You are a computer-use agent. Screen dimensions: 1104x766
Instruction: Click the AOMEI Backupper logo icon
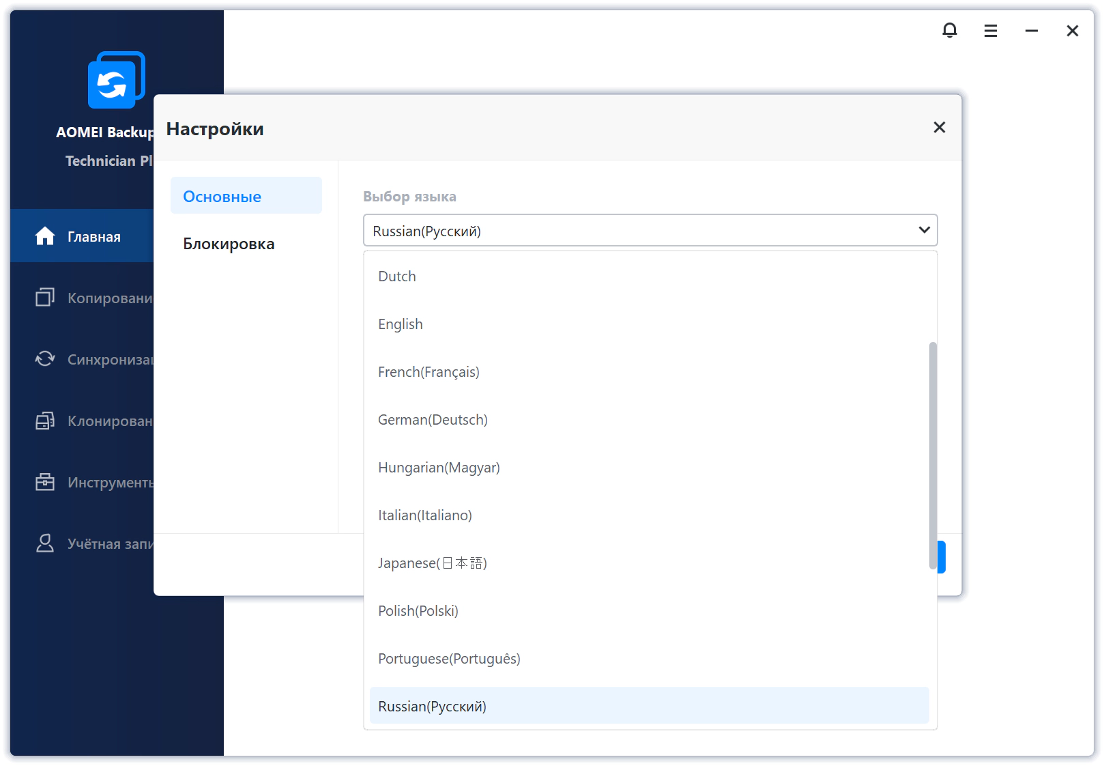click(x=116, y=81)
